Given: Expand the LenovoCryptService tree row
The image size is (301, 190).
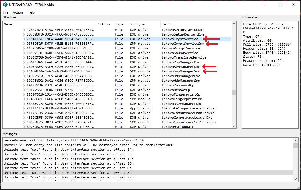Looking at the screenshot, I should click(x=24, y=39).
